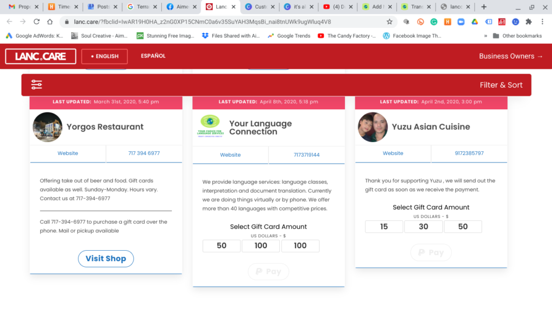The height and width of the screenshot is (310, 552).
Task: Click PayPal Pay button under Yuzu
Action: tap(431, 252)
